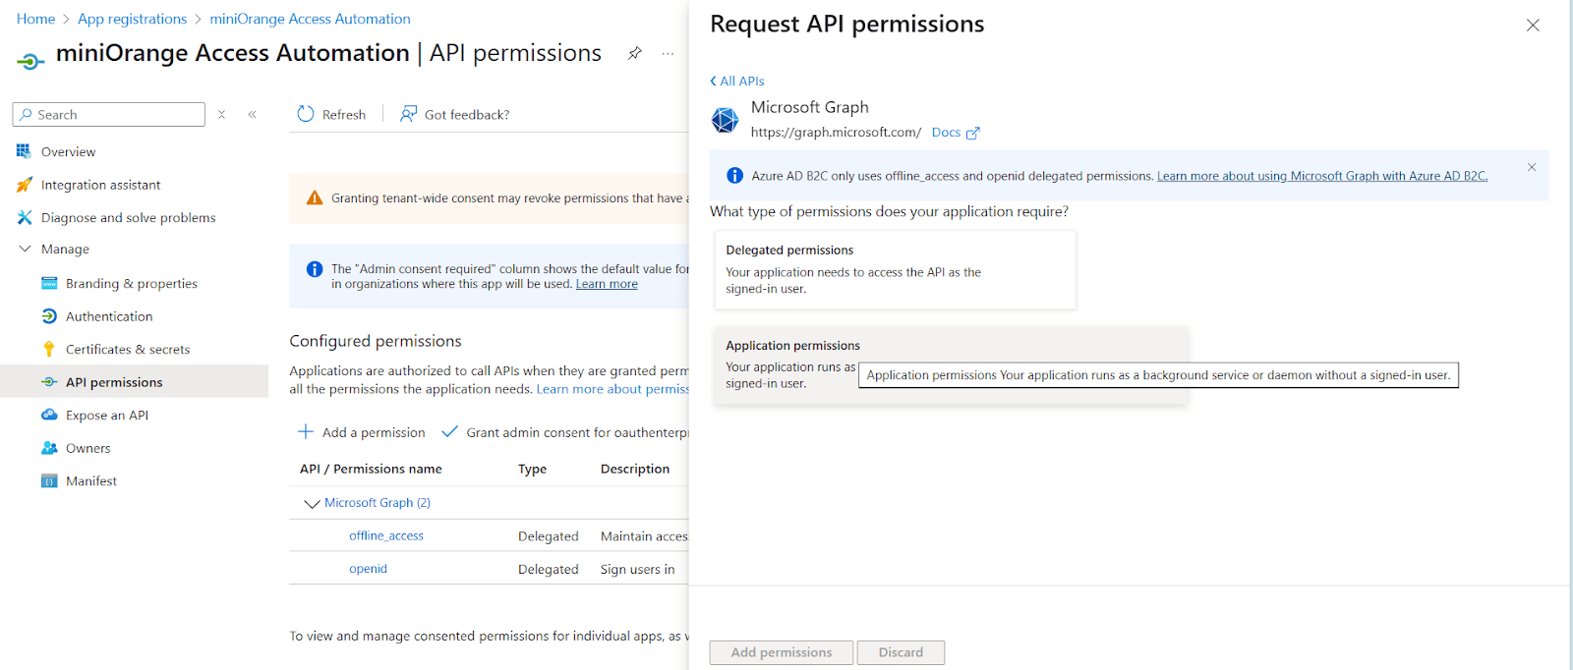The image size is (1573, 670).
Task: Open Branding & properties menu item
Action: pos(134,283)
